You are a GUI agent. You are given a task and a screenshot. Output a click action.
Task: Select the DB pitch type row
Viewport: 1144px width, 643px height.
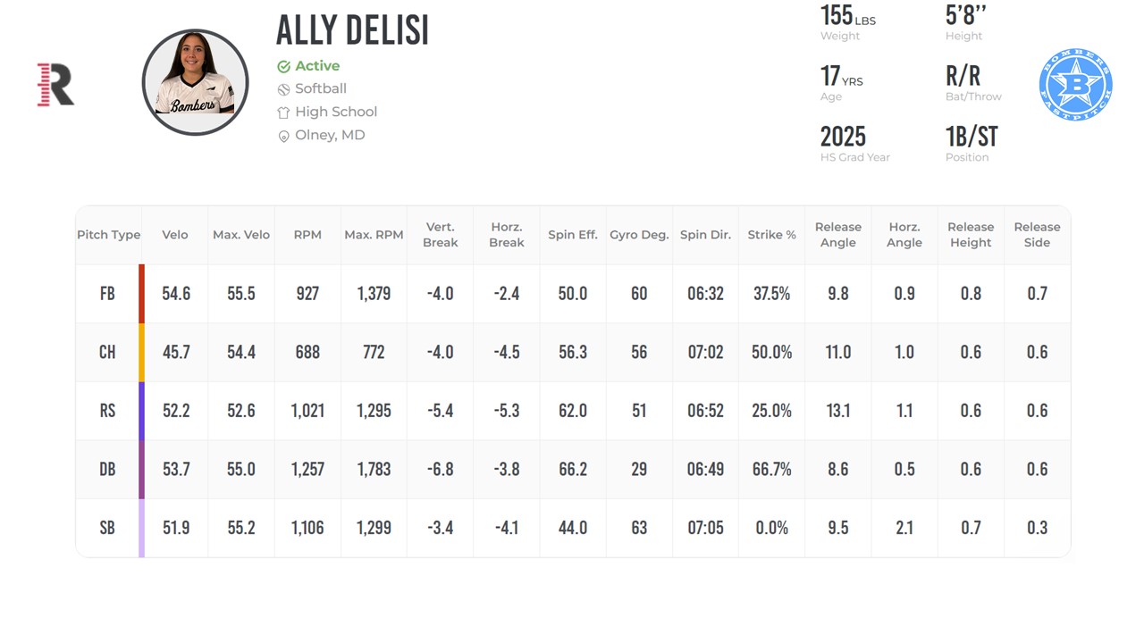click(x=573, y=470)
